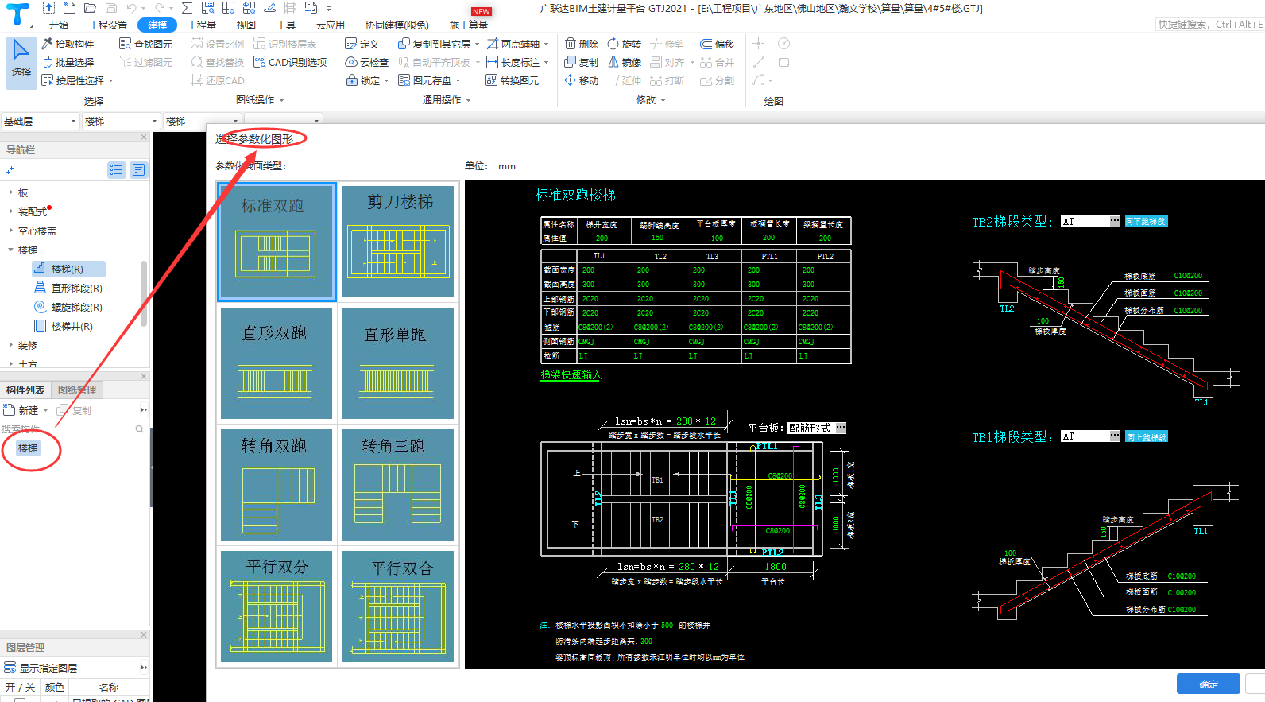Click the new file icon in quick access bar
Image resolution: width=1265 pixels, height=702 pixels.
70,8
